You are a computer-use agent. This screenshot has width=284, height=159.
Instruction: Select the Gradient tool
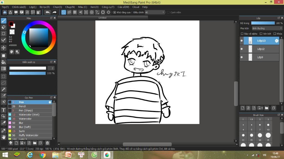(3, 68)
